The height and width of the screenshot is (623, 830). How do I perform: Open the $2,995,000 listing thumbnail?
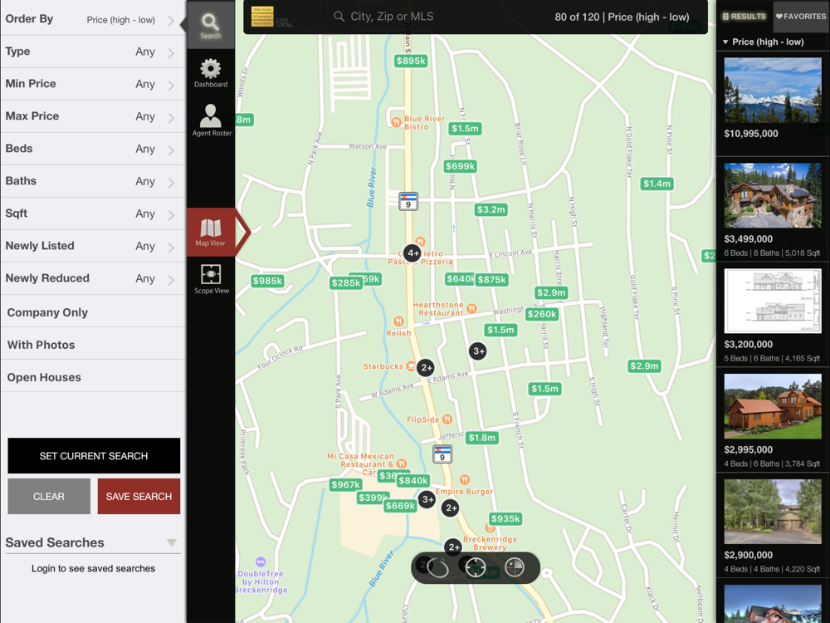click(x=773, y=406)
